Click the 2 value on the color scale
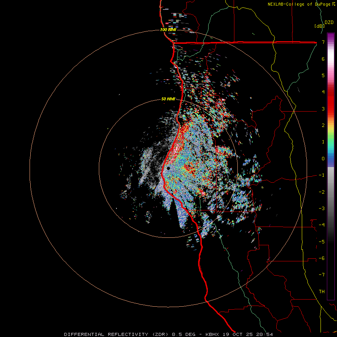This screenshot has height=337, width=337. pos(323,125)
